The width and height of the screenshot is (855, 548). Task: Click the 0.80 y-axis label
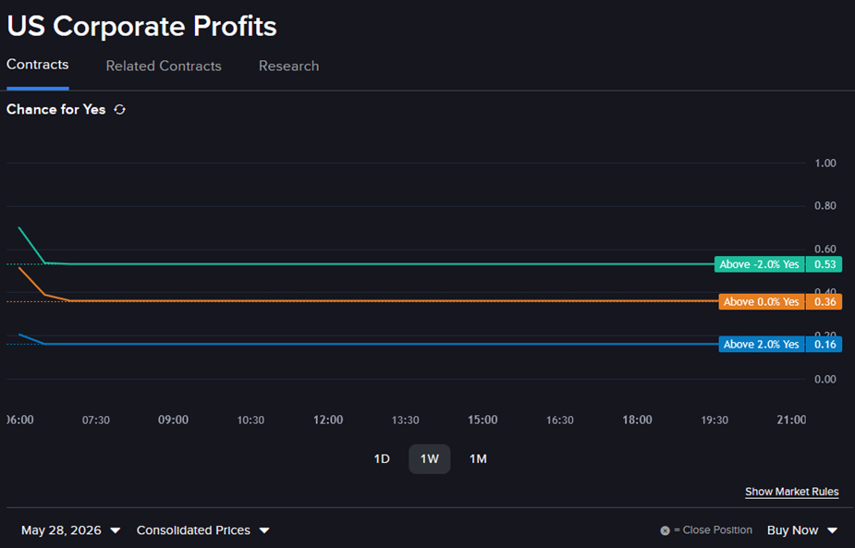(x=825, y=206)
